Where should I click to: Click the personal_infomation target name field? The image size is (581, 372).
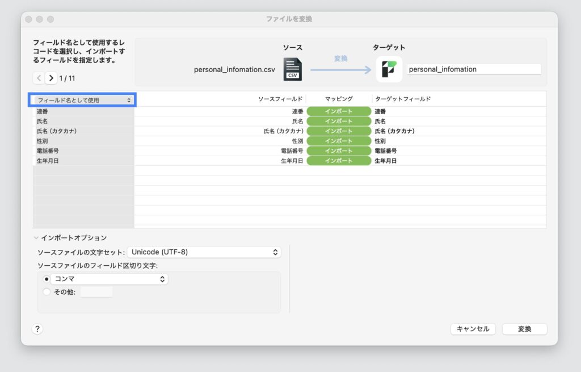click(474, 69)
